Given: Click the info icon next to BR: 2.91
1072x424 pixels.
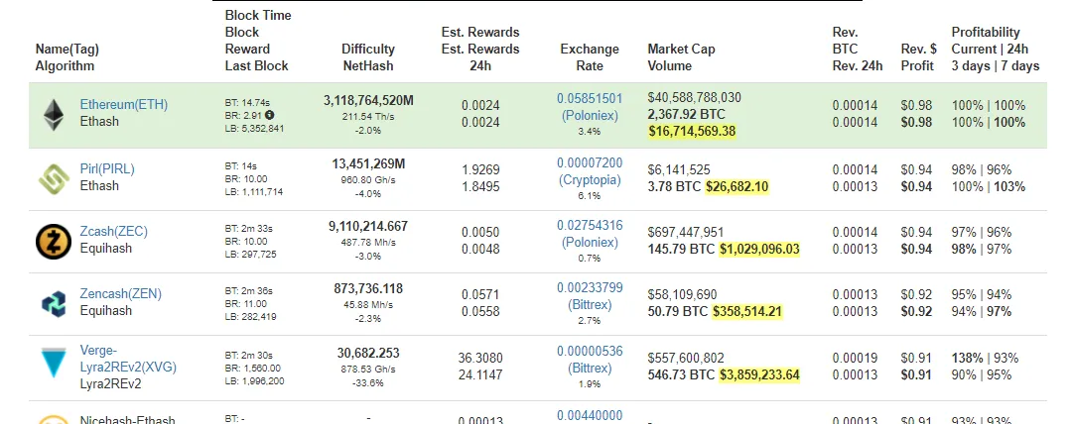Looking at the screenshot, I should [269, 115].
